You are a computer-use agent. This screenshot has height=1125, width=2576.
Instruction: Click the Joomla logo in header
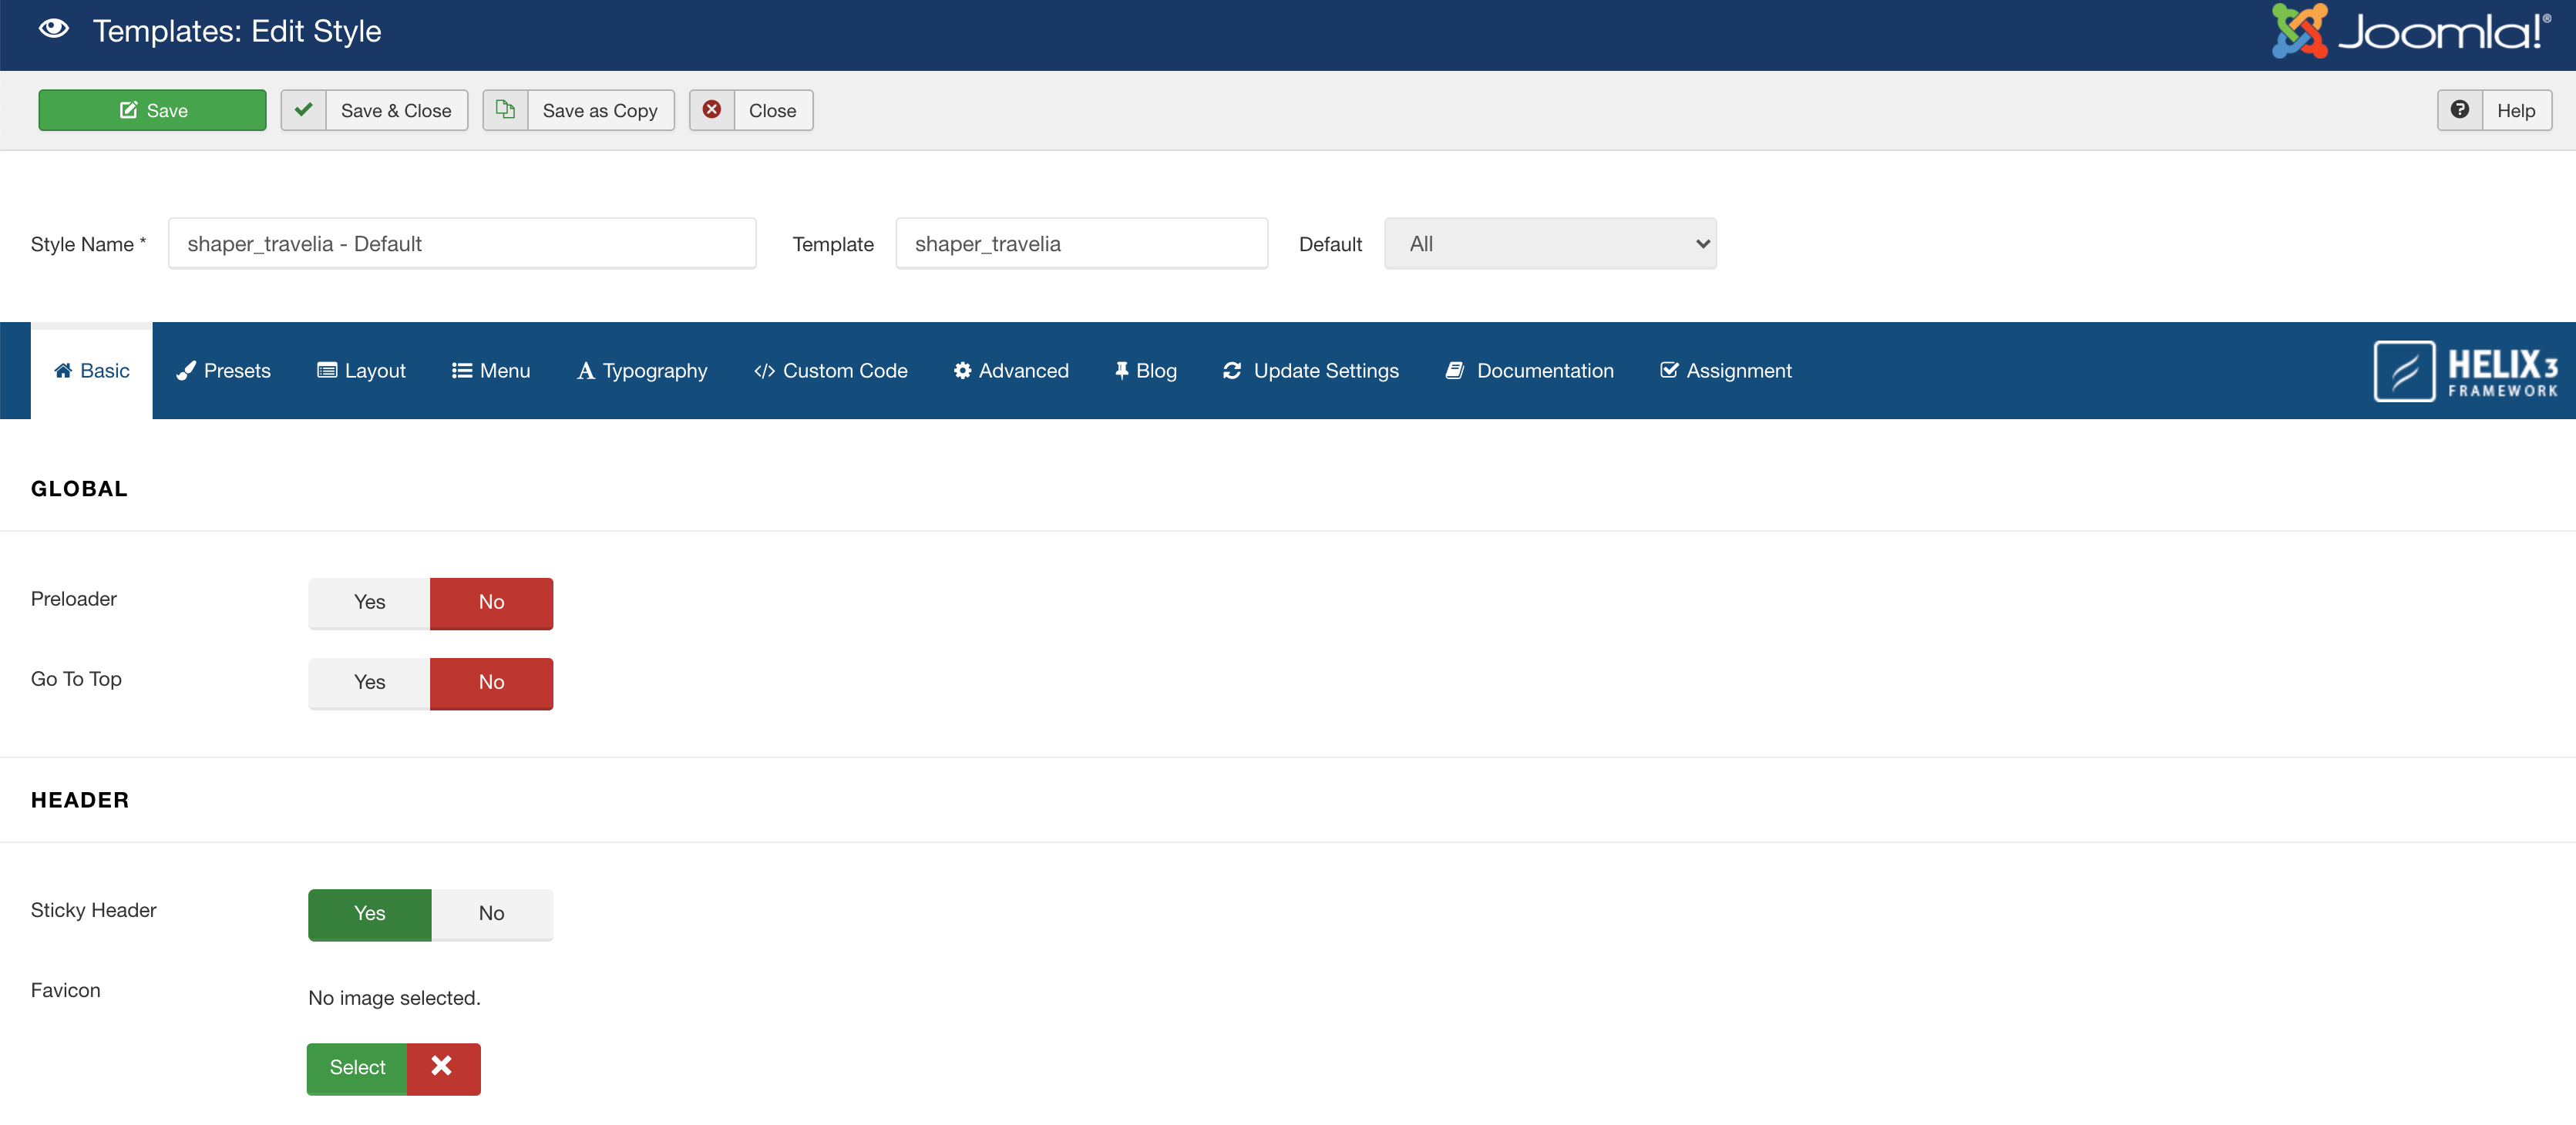click(x=2410, y=32)
